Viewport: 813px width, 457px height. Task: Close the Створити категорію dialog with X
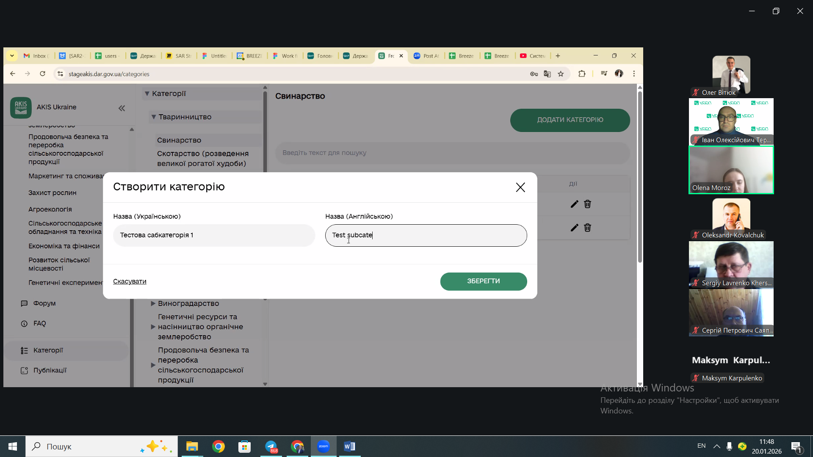click(x=520, y=187)
